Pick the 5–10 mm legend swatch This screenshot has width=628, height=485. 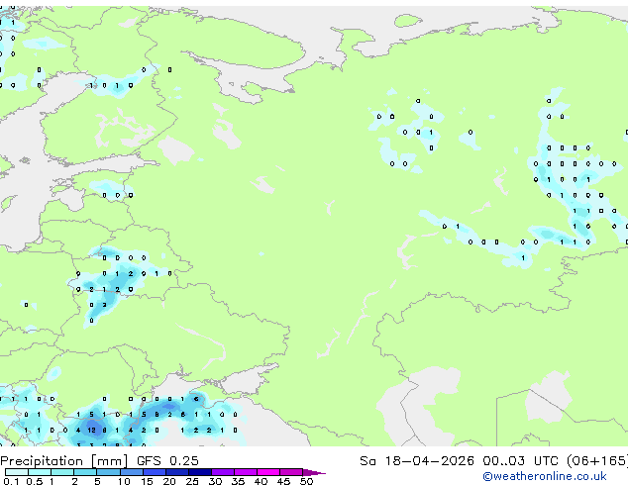[109, 472]
